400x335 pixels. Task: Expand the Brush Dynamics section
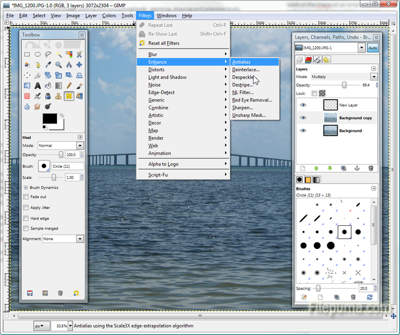tap(26, 187)
